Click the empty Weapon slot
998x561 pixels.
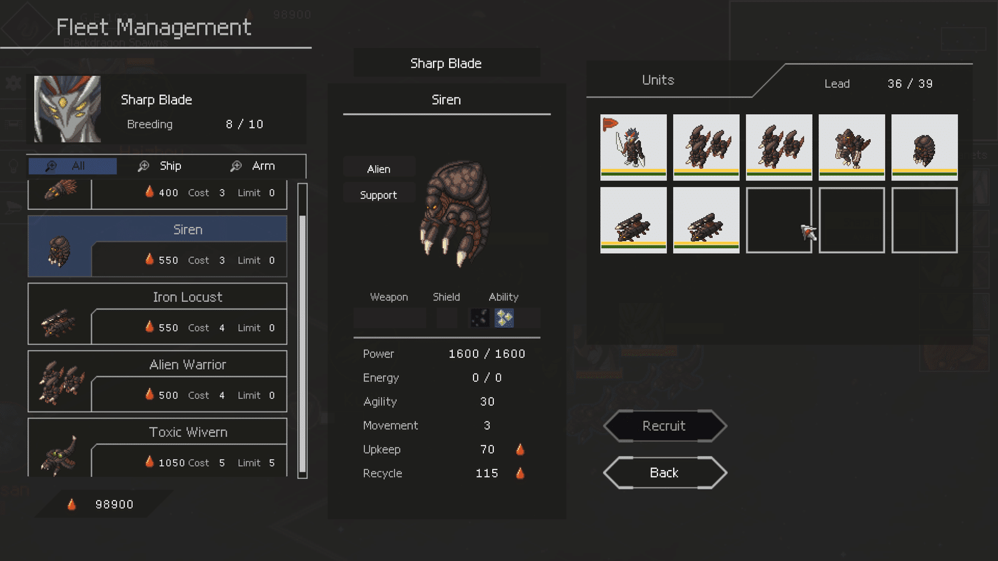(x=390, y=318)
